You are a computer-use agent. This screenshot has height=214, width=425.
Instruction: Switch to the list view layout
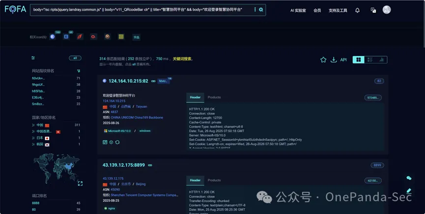click(370, 60)
